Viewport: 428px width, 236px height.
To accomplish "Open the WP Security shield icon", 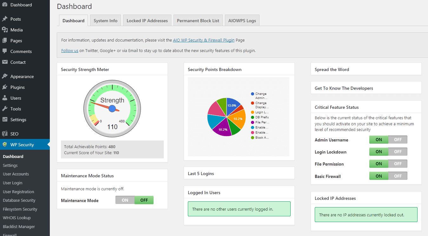I will pyautogui.click(x=5, y=144).
